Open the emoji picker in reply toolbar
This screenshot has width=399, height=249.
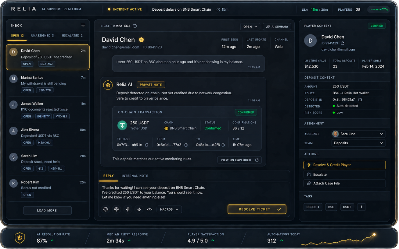(x=106, y=209)
